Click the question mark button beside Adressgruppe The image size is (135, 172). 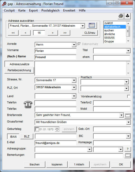[128, 149]
